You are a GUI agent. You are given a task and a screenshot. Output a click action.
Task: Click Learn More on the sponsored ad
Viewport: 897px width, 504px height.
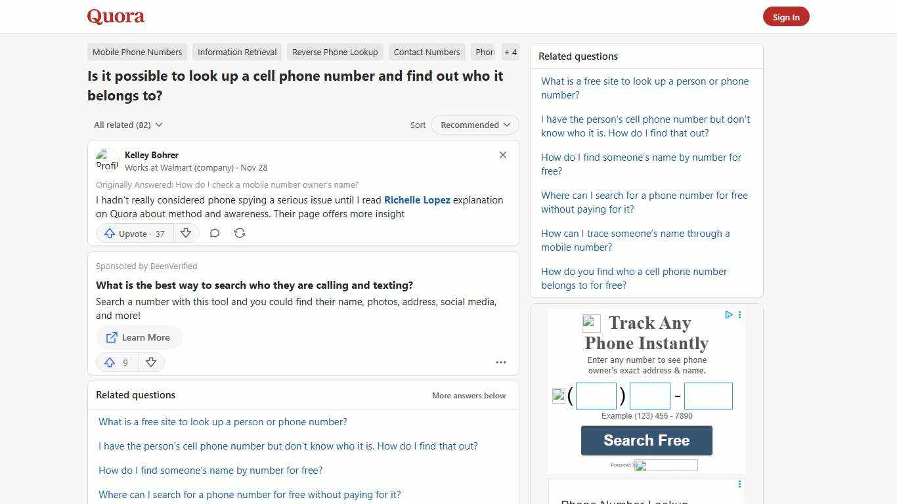139,337
